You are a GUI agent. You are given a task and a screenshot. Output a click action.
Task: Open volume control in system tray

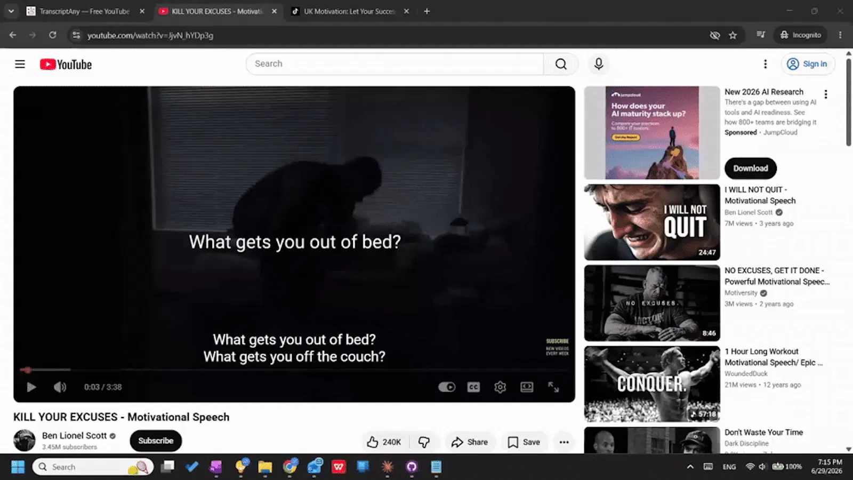(x=762, y=467)
